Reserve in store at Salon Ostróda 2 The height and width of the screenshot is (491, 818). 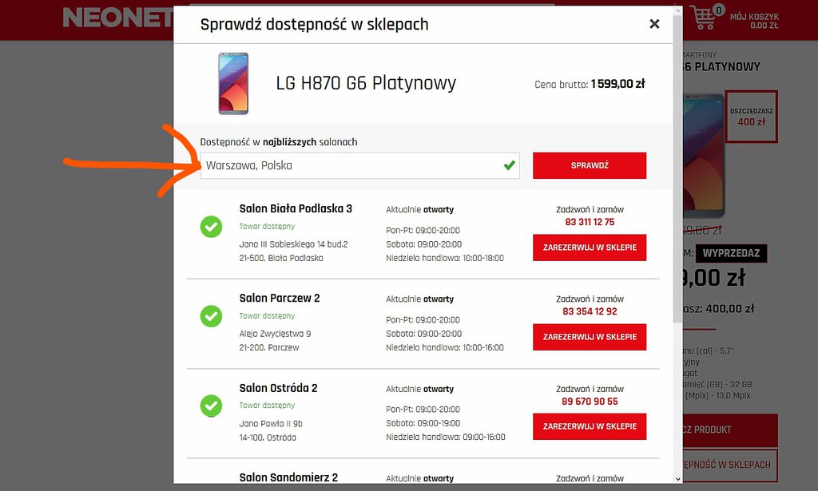590,426
